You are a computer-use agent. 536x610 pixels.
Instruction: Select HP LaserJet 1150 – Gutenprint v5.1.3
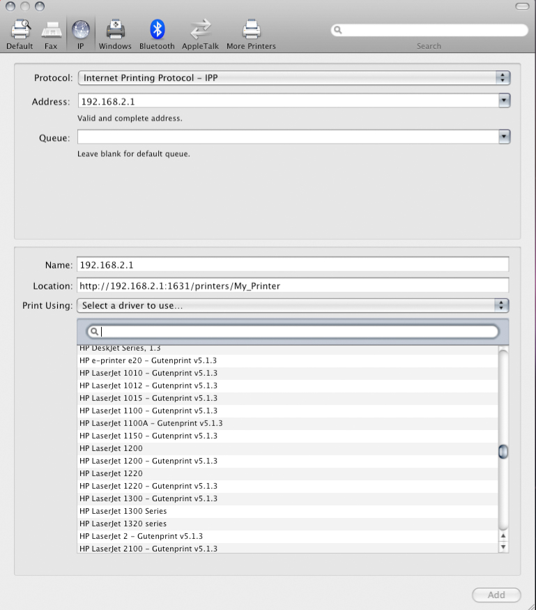[287, 436]
